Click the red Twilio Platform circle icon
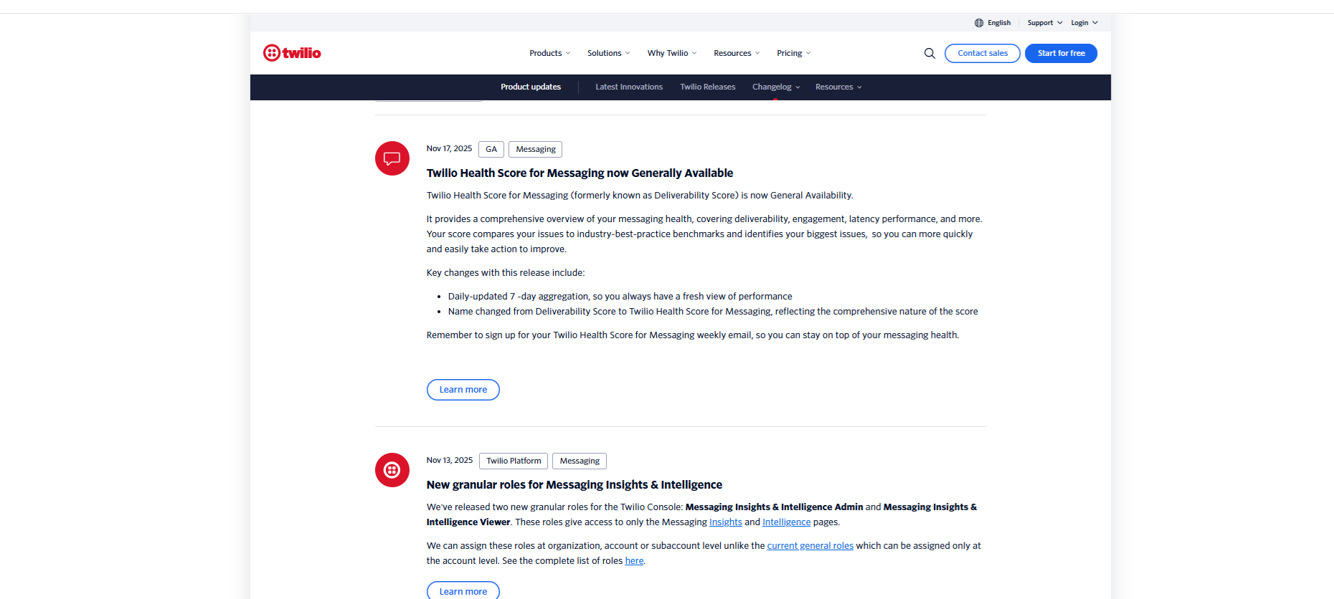Viewport: 1334px width, 599px height. 392,470
